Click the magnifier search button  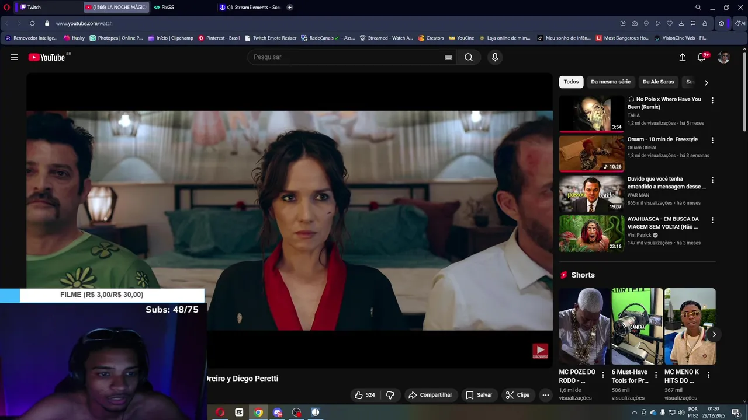pyautogui.click(x=469, y=57)
